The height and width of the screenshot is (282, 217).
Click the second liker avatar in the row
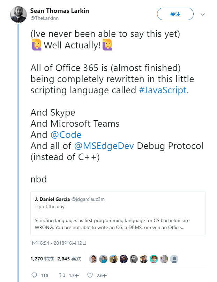click(x=103, y=259)
